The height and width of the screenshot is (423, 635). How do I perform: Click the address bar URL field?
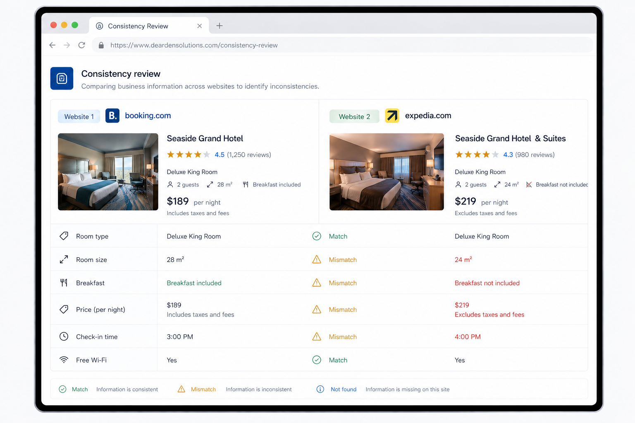[x=342, y=45]
